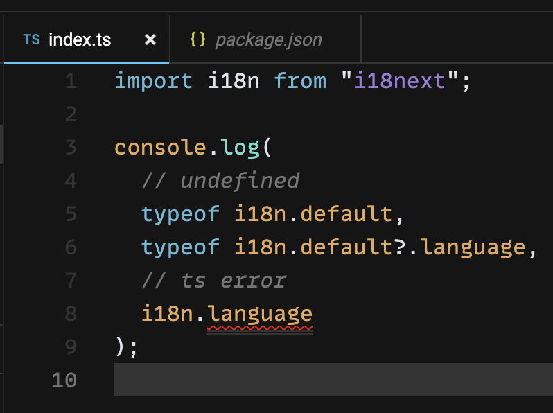Click line number 1 in the gutter
553x413 pixels.
tap(71, 81)
